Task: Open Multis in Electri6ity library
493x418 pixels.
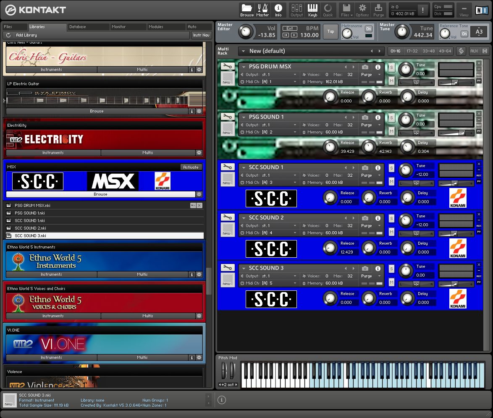Action: click(x=148, y=152)
